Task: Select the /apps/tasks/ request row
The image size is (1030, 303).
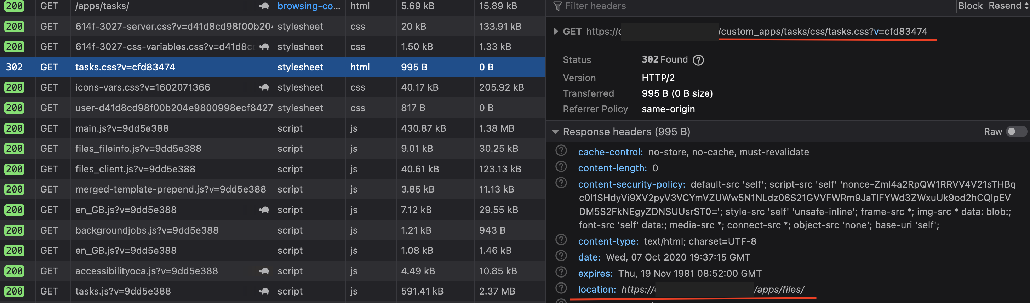Action: click(273, 6)
